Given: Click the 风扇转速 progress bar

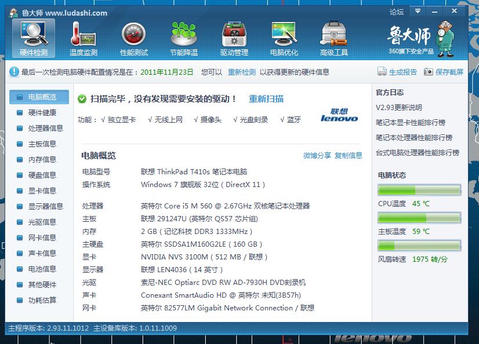Looking at the screenshot, I should pos(419,246).
